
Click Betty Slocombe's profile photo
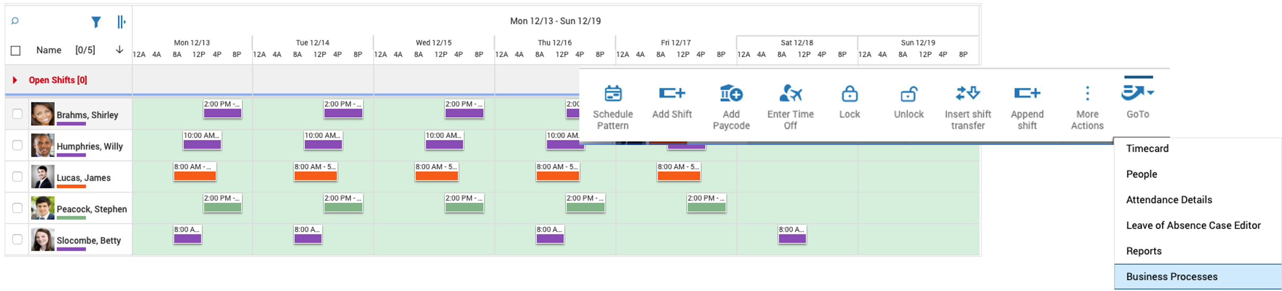[x=42, y=240]
